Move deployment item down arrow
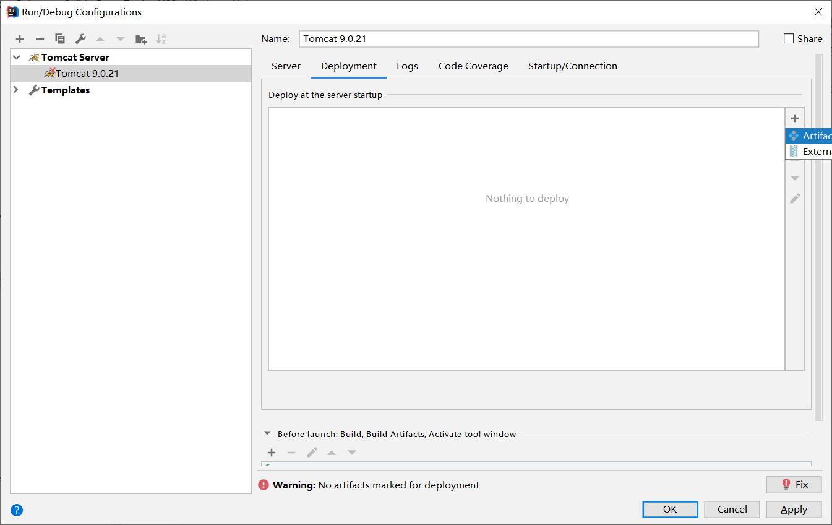The image size is (832, 525). click(x=795, y=178)
